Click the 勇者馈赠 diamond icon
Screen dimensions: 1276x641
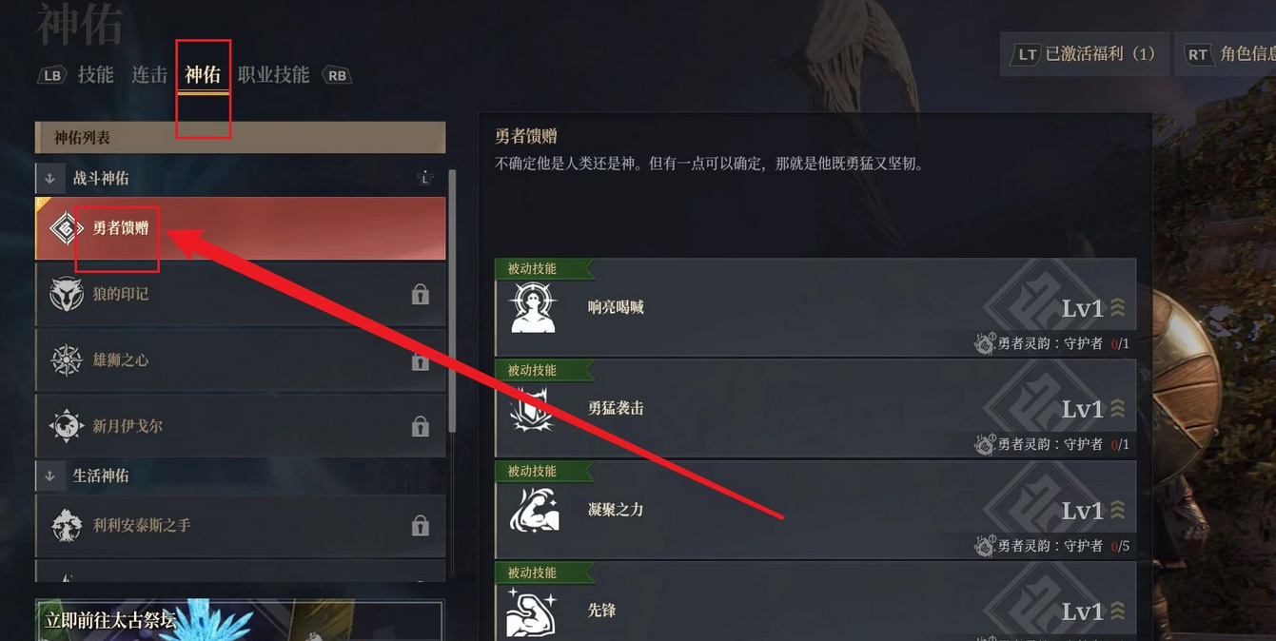tap(66, 228)
